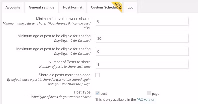Click the 'Maximum age of post' label
This screenshot has height=104, width=198.
pyautogui.click(x=53, y=49)
